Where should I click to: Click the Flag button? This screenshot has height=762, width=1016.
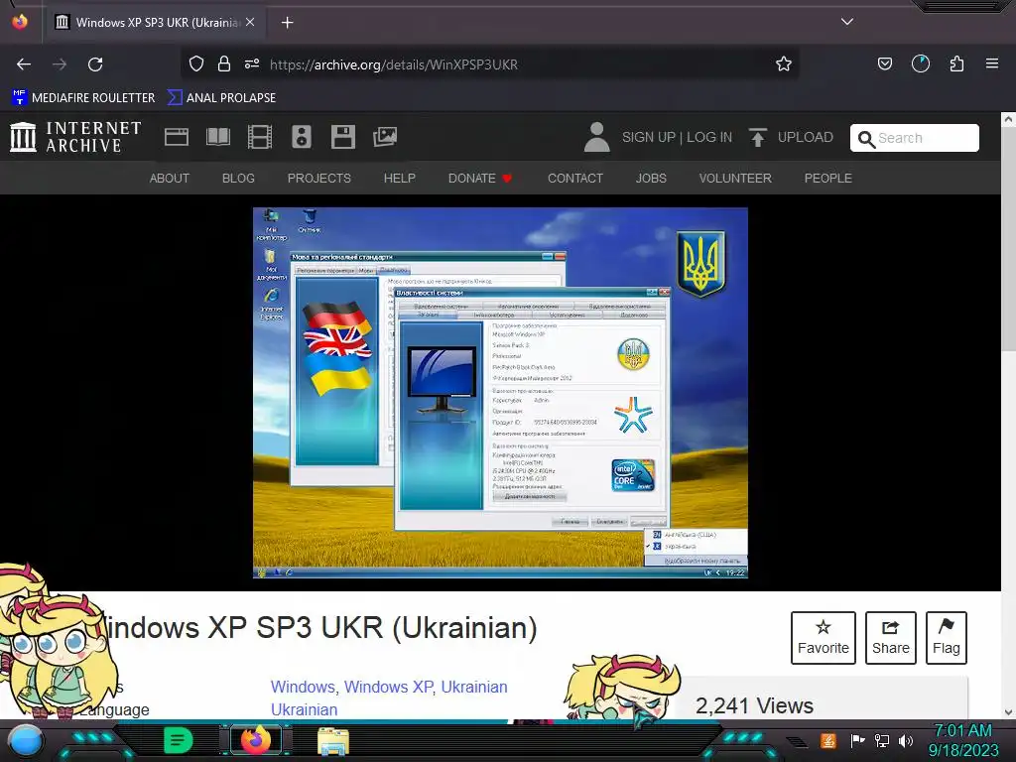click(946, 638)
